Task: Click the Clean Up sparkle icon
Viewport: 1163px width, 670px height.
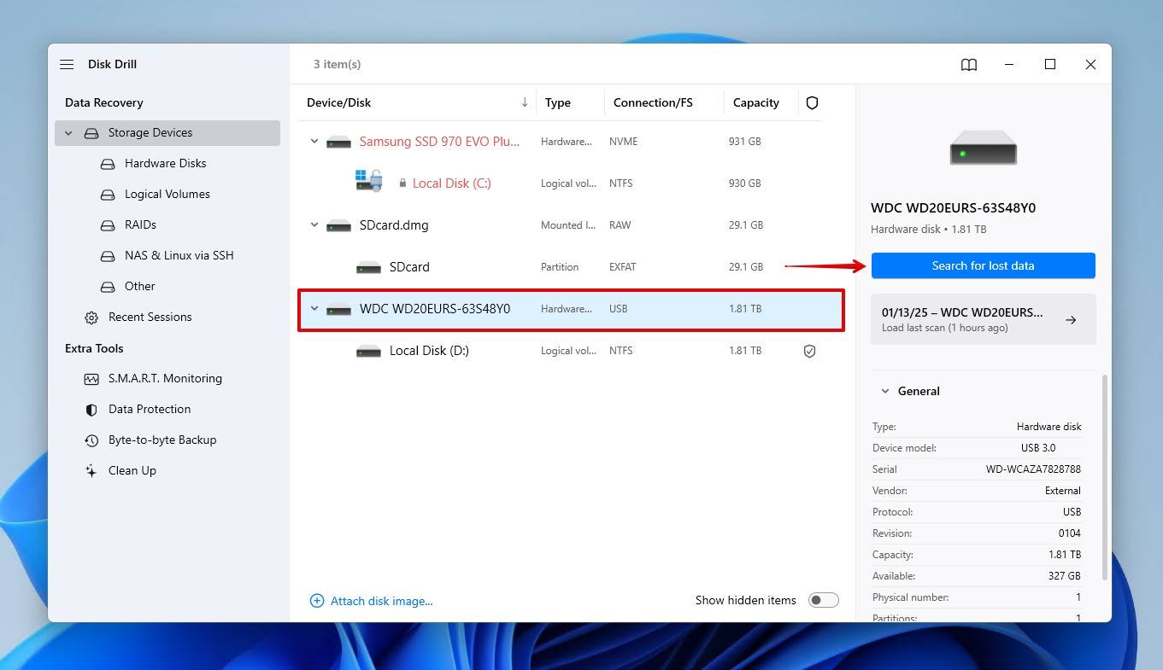Action: 91,471
